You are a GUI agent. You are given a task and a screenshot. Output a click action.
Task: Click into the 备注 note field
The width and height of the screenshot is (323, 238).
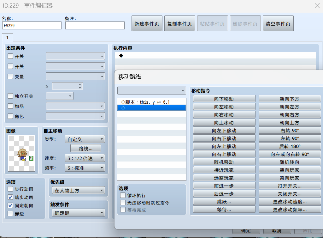tap(95, 26)
